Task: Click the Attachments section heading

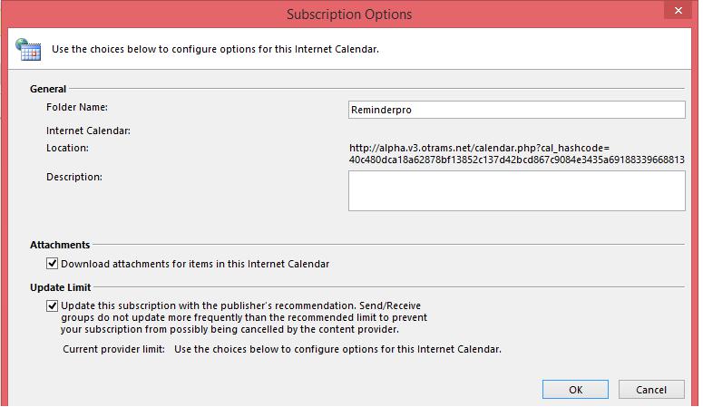Action: 60,245
